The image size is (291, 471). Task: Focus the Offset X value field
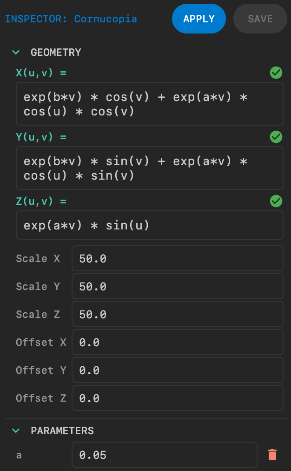pyautogui.click(x=177, y=342)
